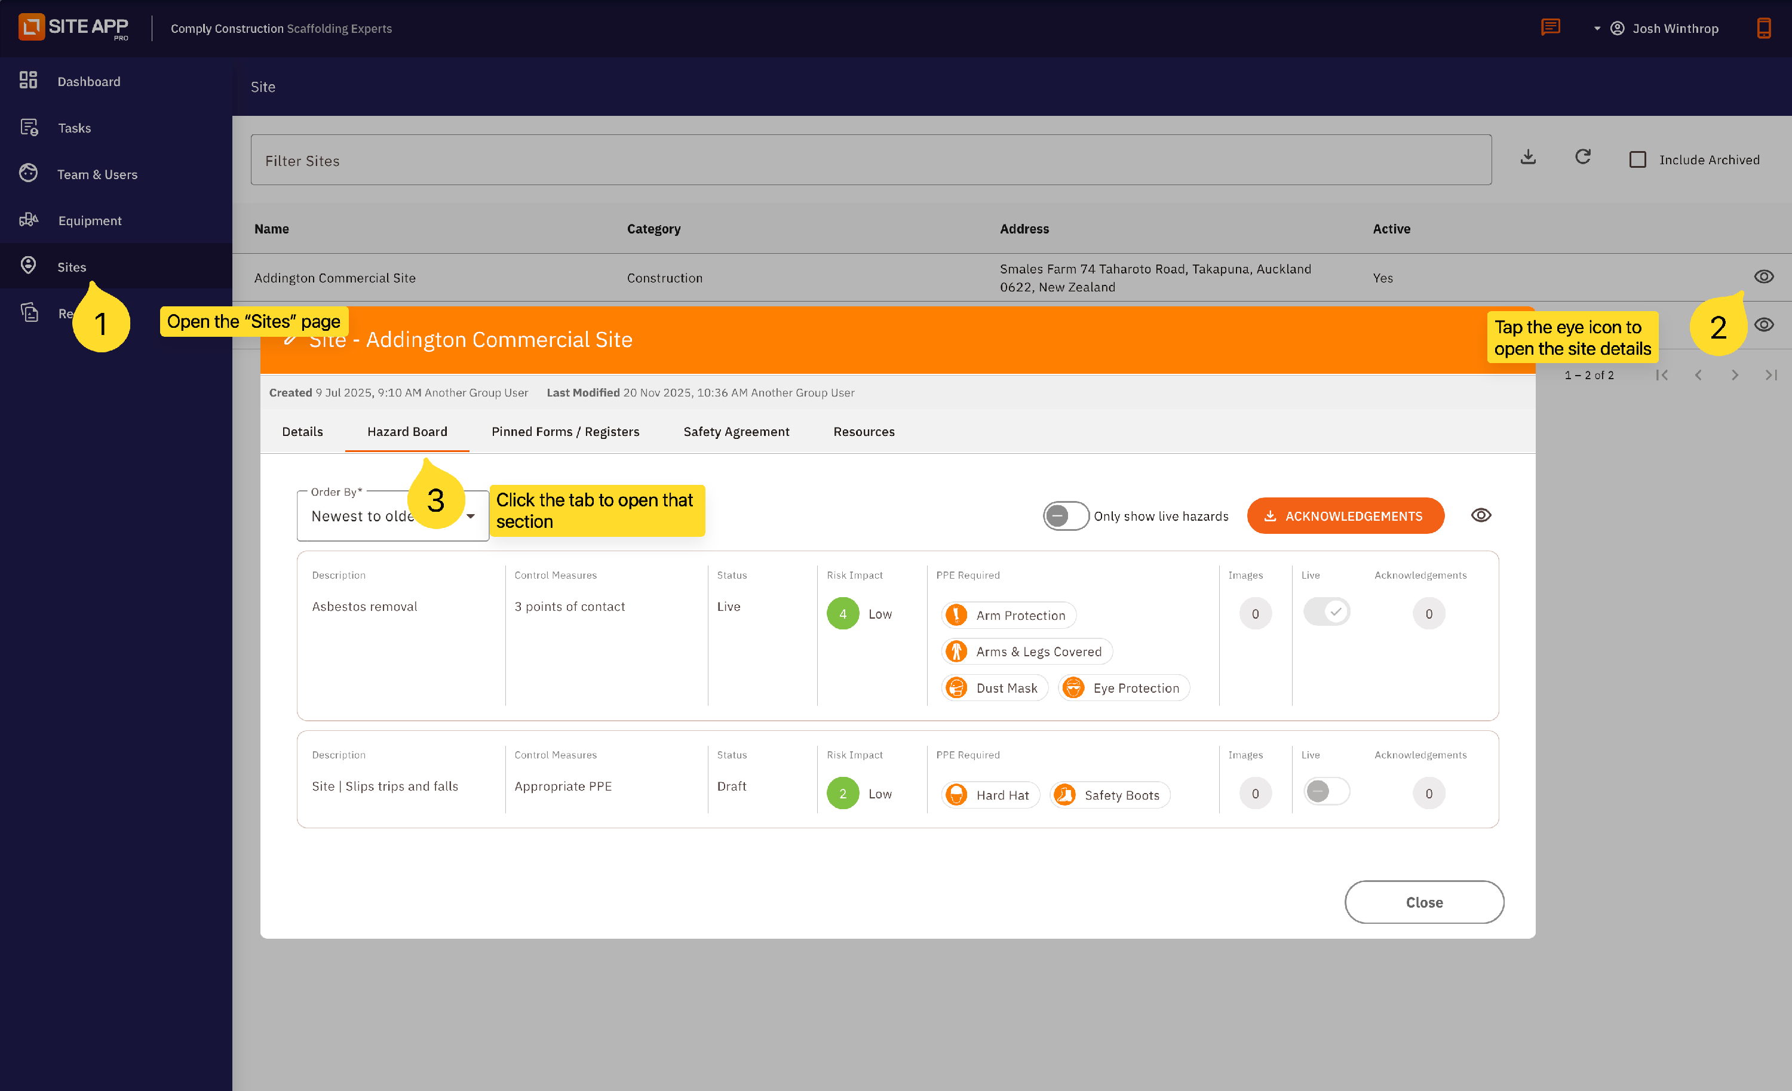Open the Safety Agreement tab
The height and width of the screenshot is (1091, 1792).
point(736,432)
